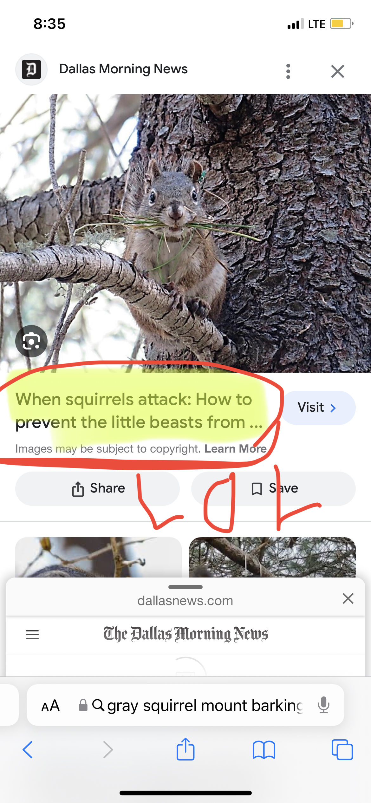Open Safari share sheet icon
Viewport: 371px width, 803px height.
185,749
